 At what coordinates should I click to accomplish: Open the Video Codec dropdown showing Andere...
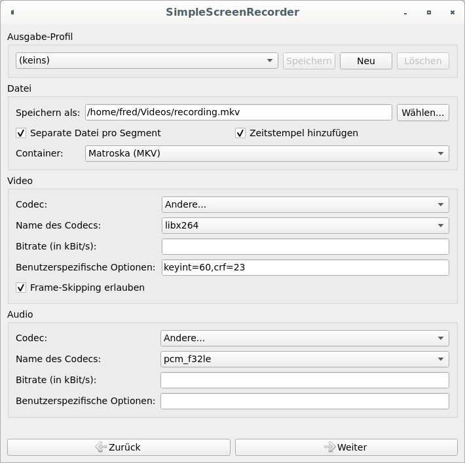305,205
